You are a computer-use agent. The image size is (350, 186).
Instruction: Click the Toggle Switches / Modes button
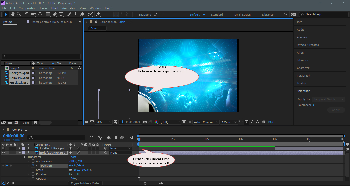86,183
